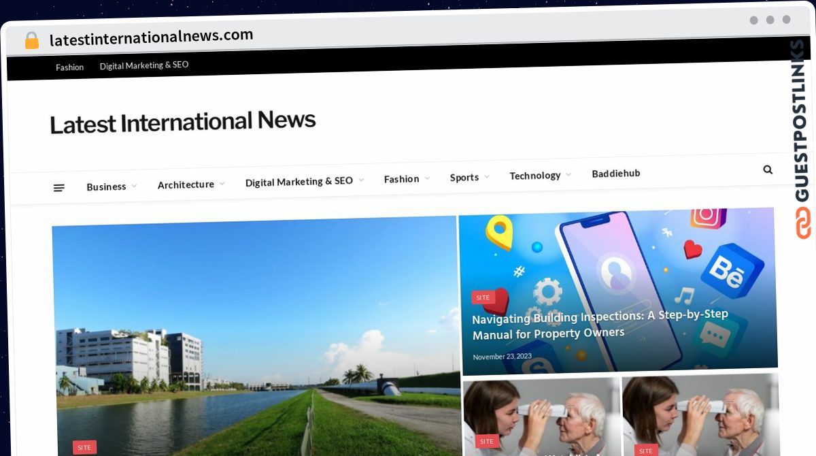The width and height of the screenshot is (816, 456).
Task: Select Fashion in the main navigation
Action: 401,179
